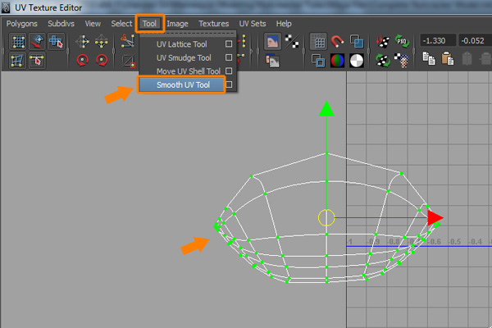Select the UV Lattice tool toolbar icon
The width and height of the screenshot is (492, 328).
click(x=18, y=42)
